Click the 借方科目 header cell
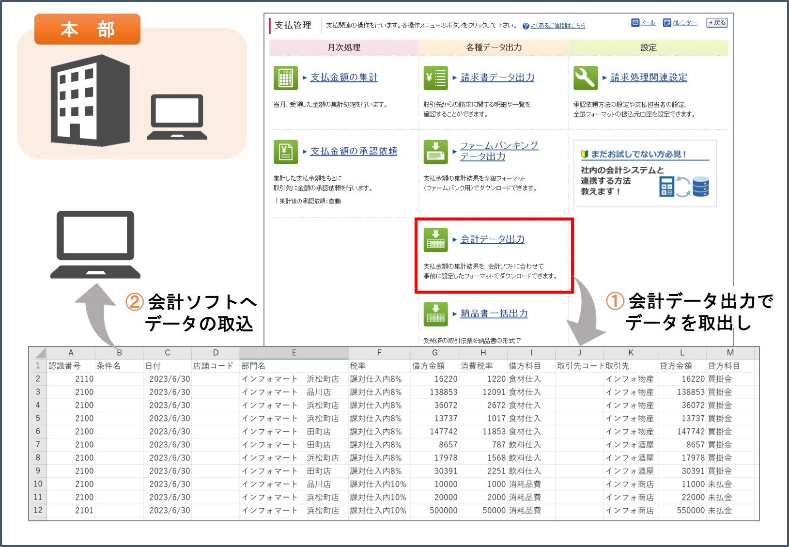This screenshot has height=547, width=789. [x=531, y=366]
